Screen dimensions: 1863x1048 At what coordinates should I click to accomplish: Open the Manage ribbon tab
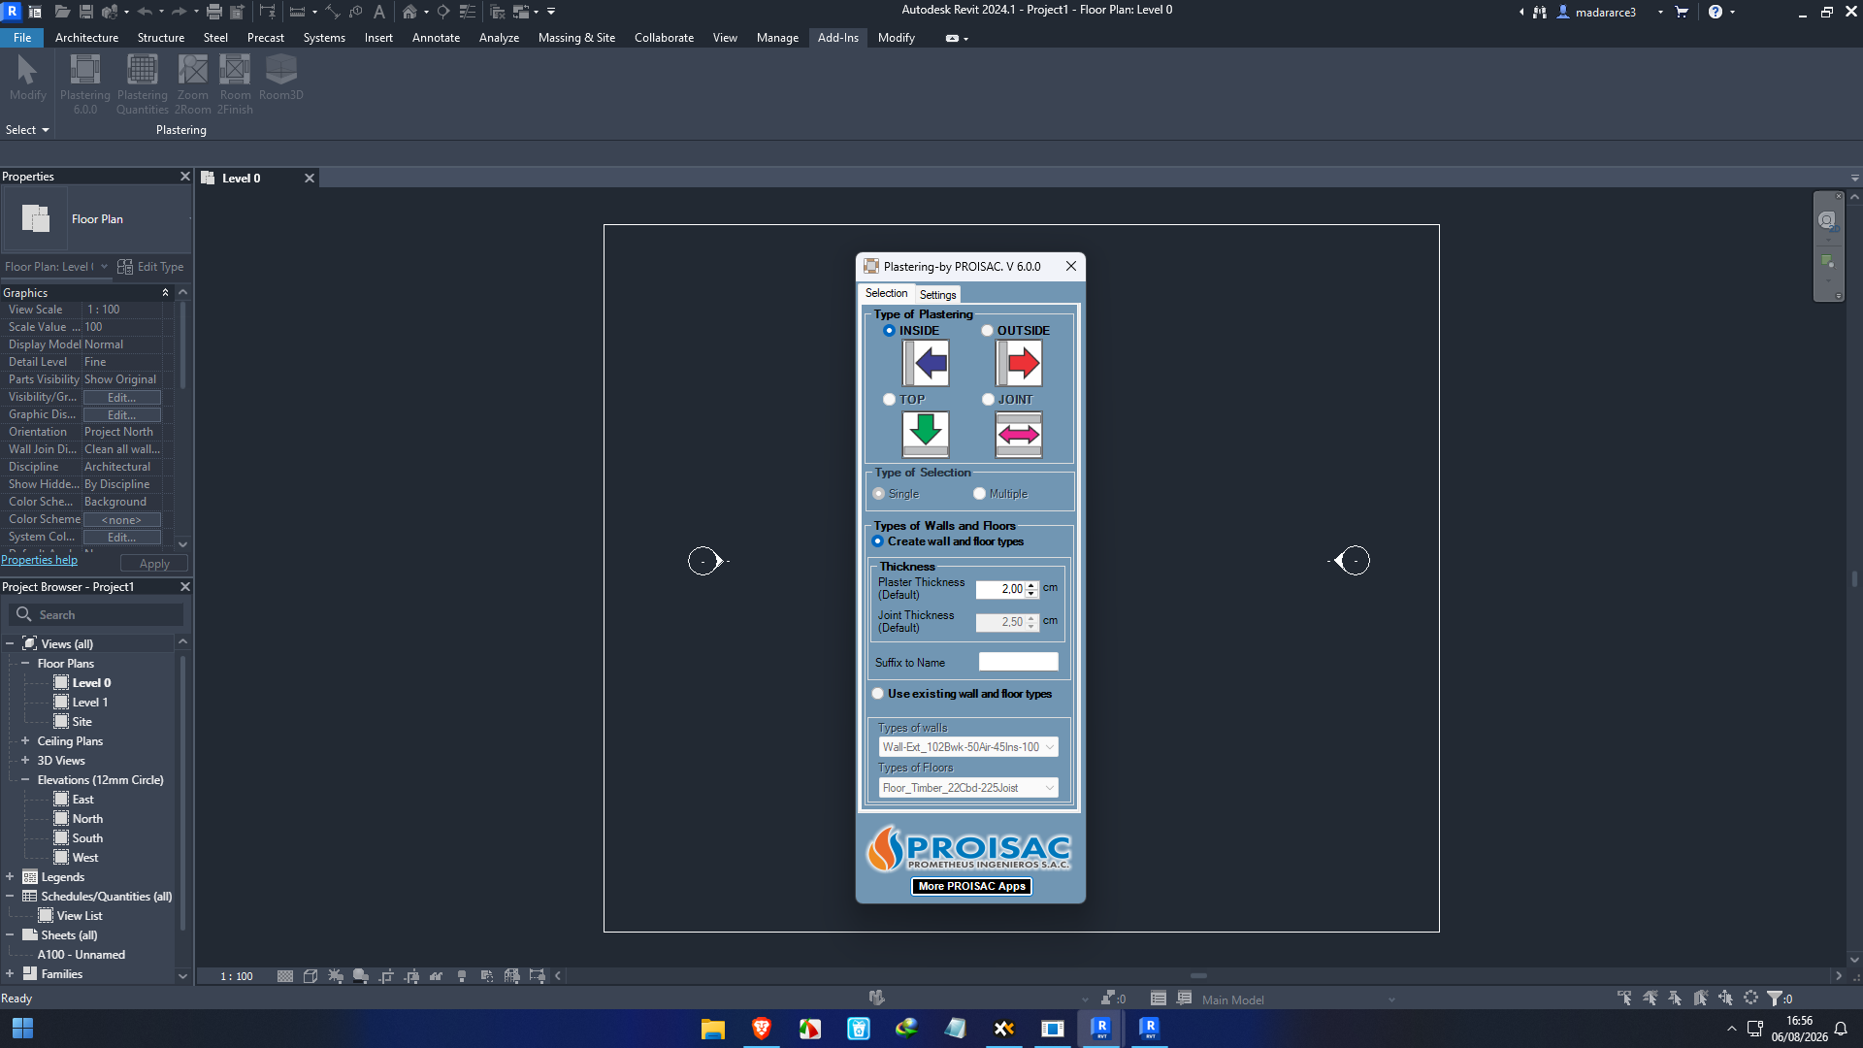point(777,38)
